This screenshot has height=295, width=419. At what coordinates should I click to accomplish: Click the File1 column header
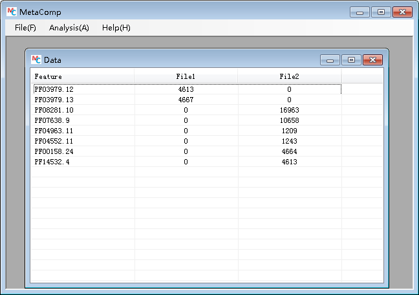(x=186, y=77)
